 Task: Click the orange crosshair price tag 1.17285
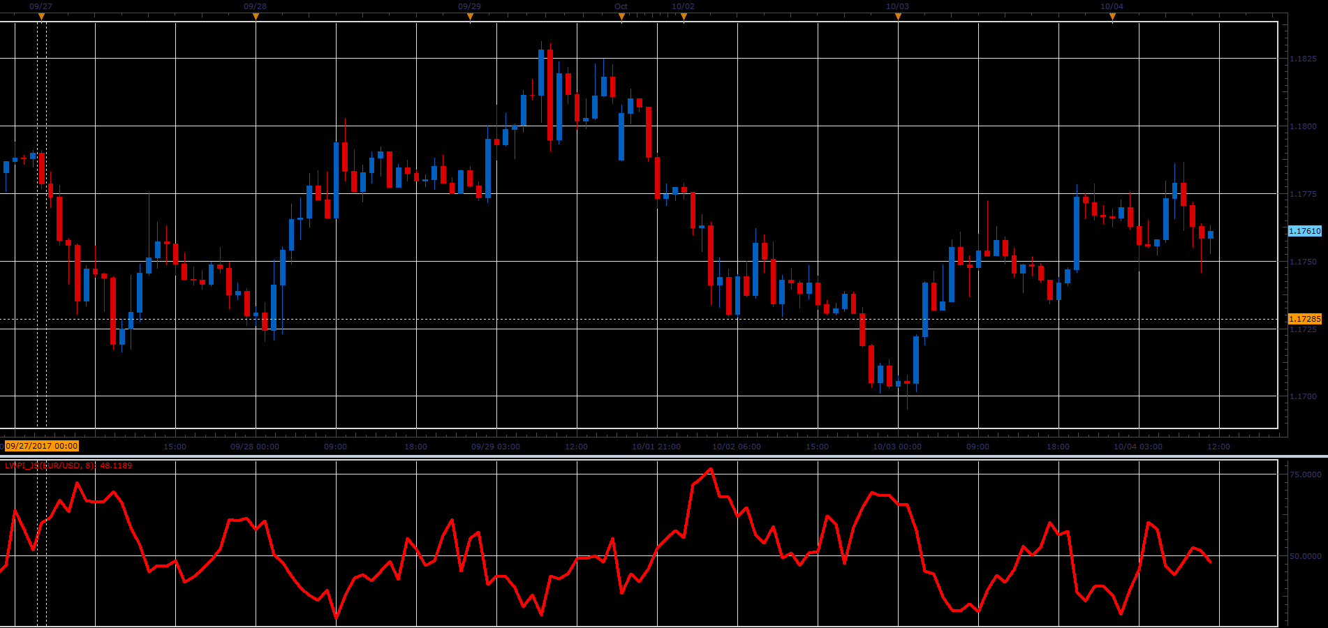[1304, 319]
